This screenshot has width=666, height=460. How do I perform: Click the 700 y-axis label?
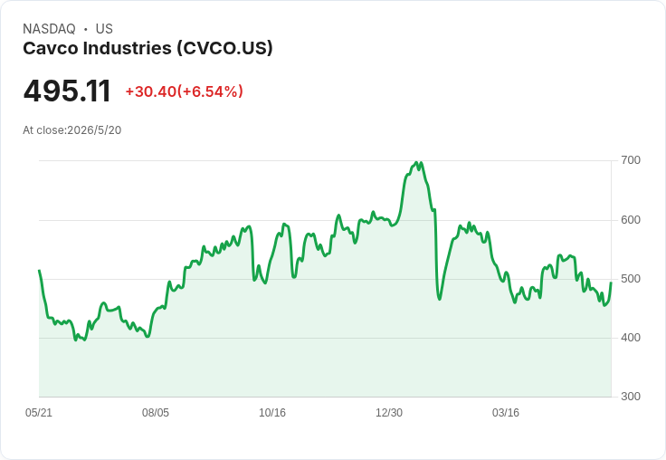(631, 160)
